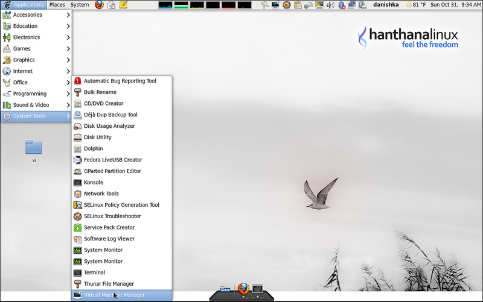Open the clock showing Sun Oct 31

(x=455, y=5)
